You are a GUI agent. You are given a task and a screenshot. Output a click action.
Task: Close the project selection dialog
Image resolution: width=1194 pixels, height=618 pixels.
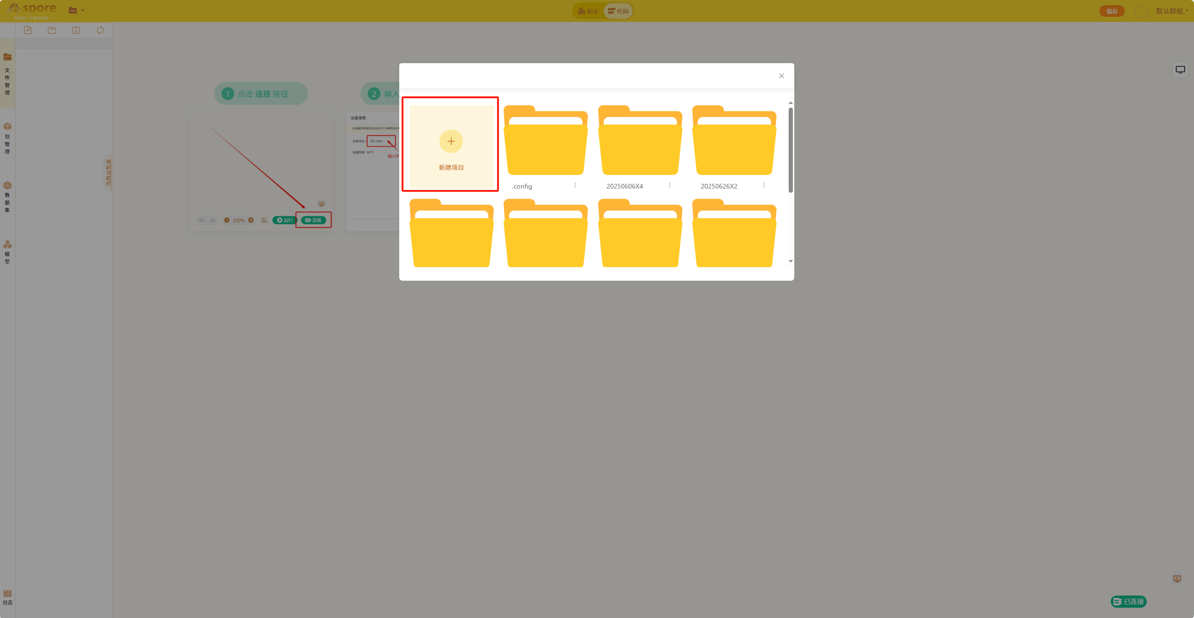(781, 76)
